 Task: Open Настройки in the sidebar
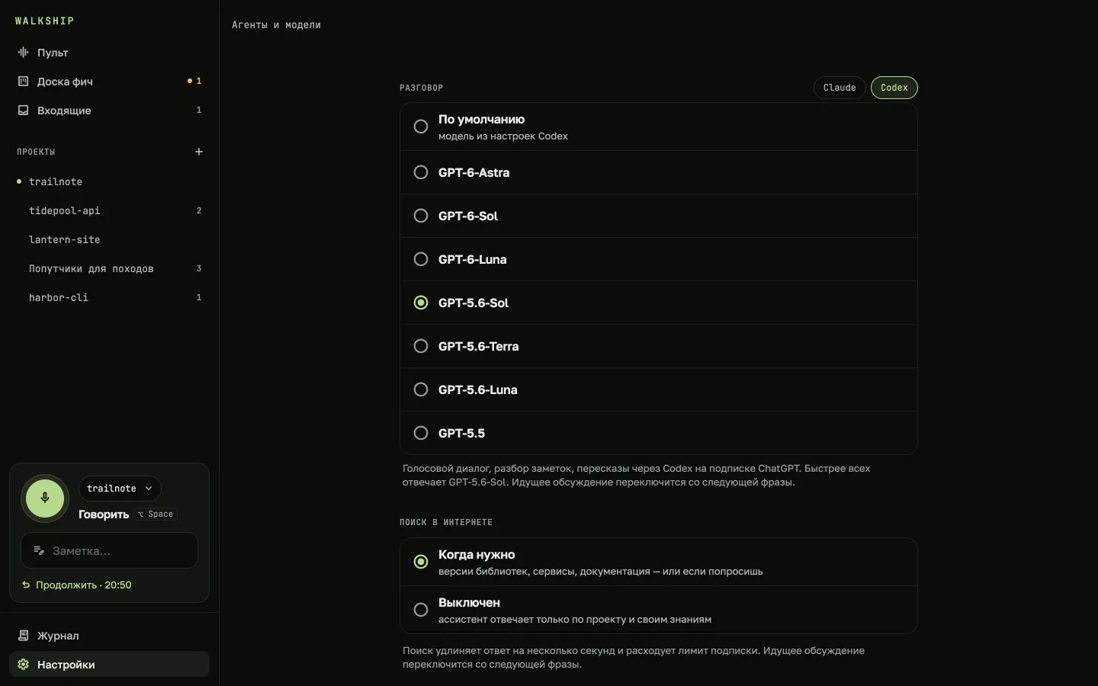(x=109, y=665)
